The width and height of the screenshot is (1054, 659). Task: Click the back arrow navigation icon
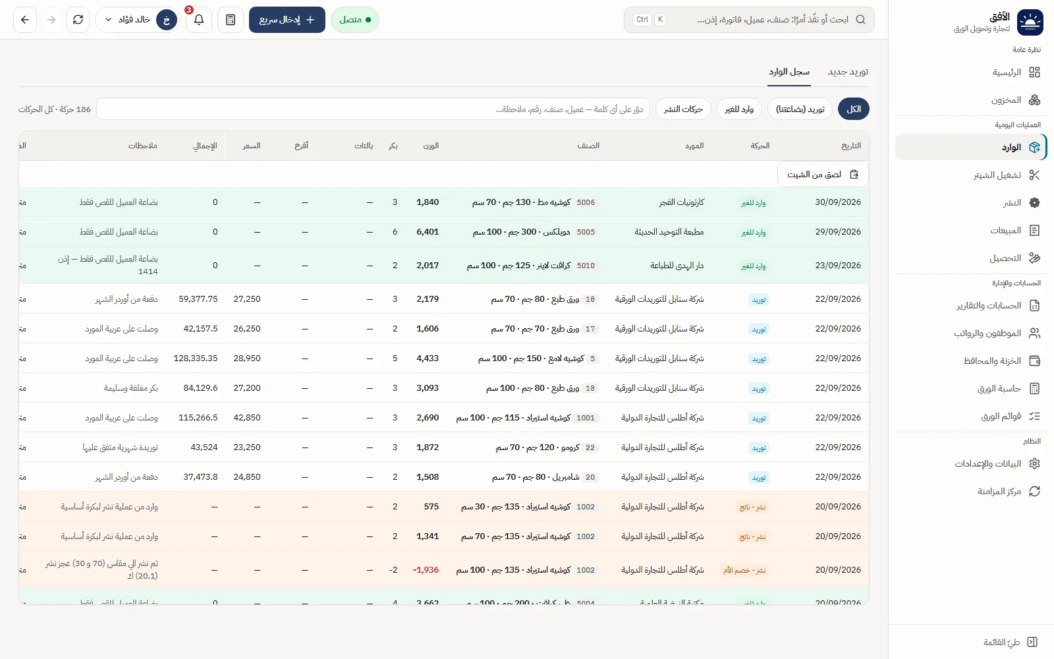[25, 20]
